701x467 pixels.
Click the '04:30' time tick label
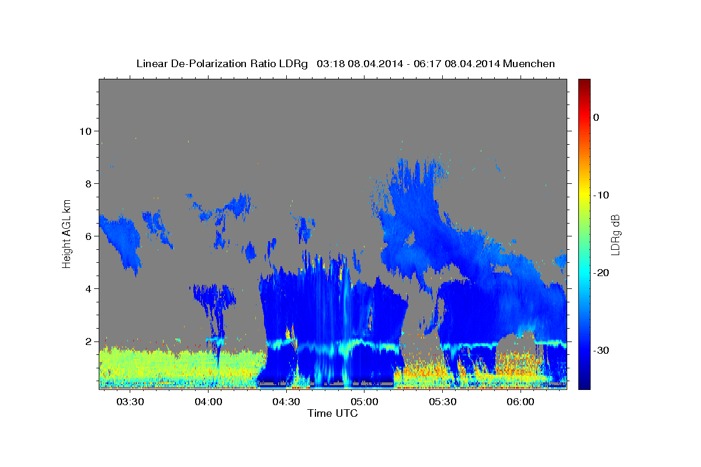pos(286,402)
